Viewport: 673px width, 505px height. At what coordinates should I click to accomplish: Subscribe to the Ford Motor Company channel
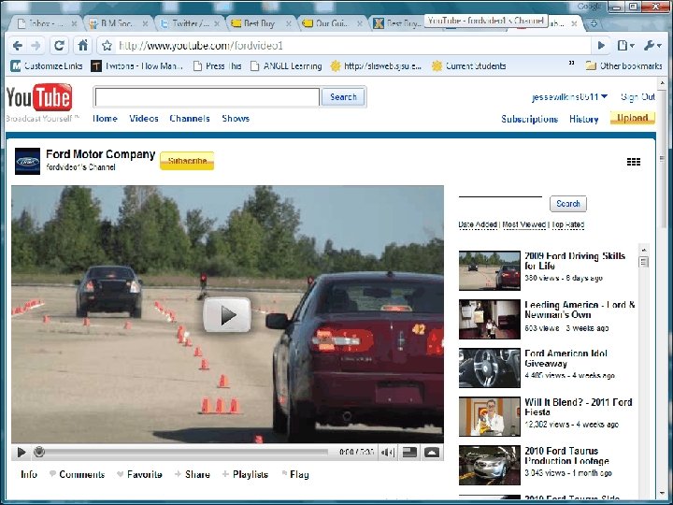[x=187, y=161]
